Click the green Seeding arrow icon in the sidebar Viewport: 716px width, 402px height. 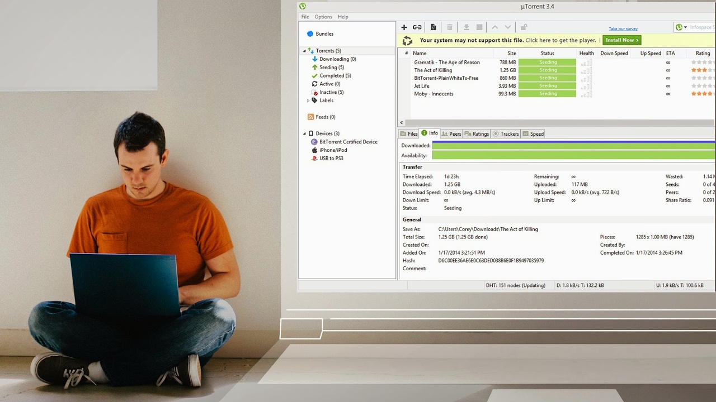coord(315,68)
